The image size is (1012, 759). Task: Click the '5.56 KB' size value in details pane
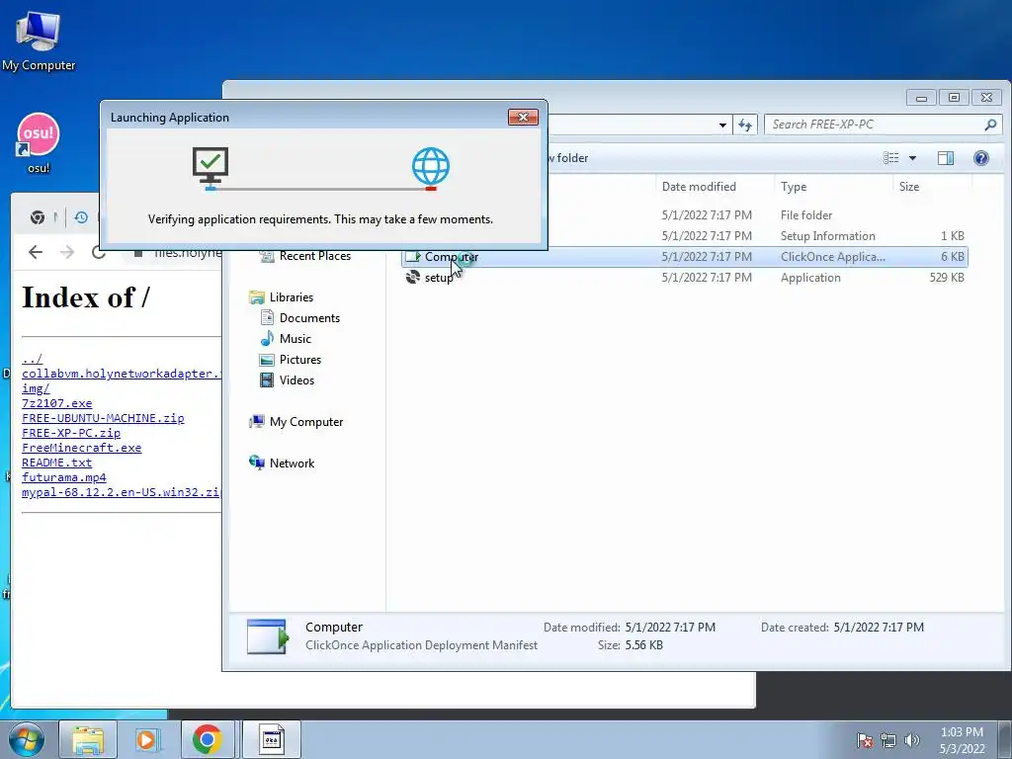643,645
